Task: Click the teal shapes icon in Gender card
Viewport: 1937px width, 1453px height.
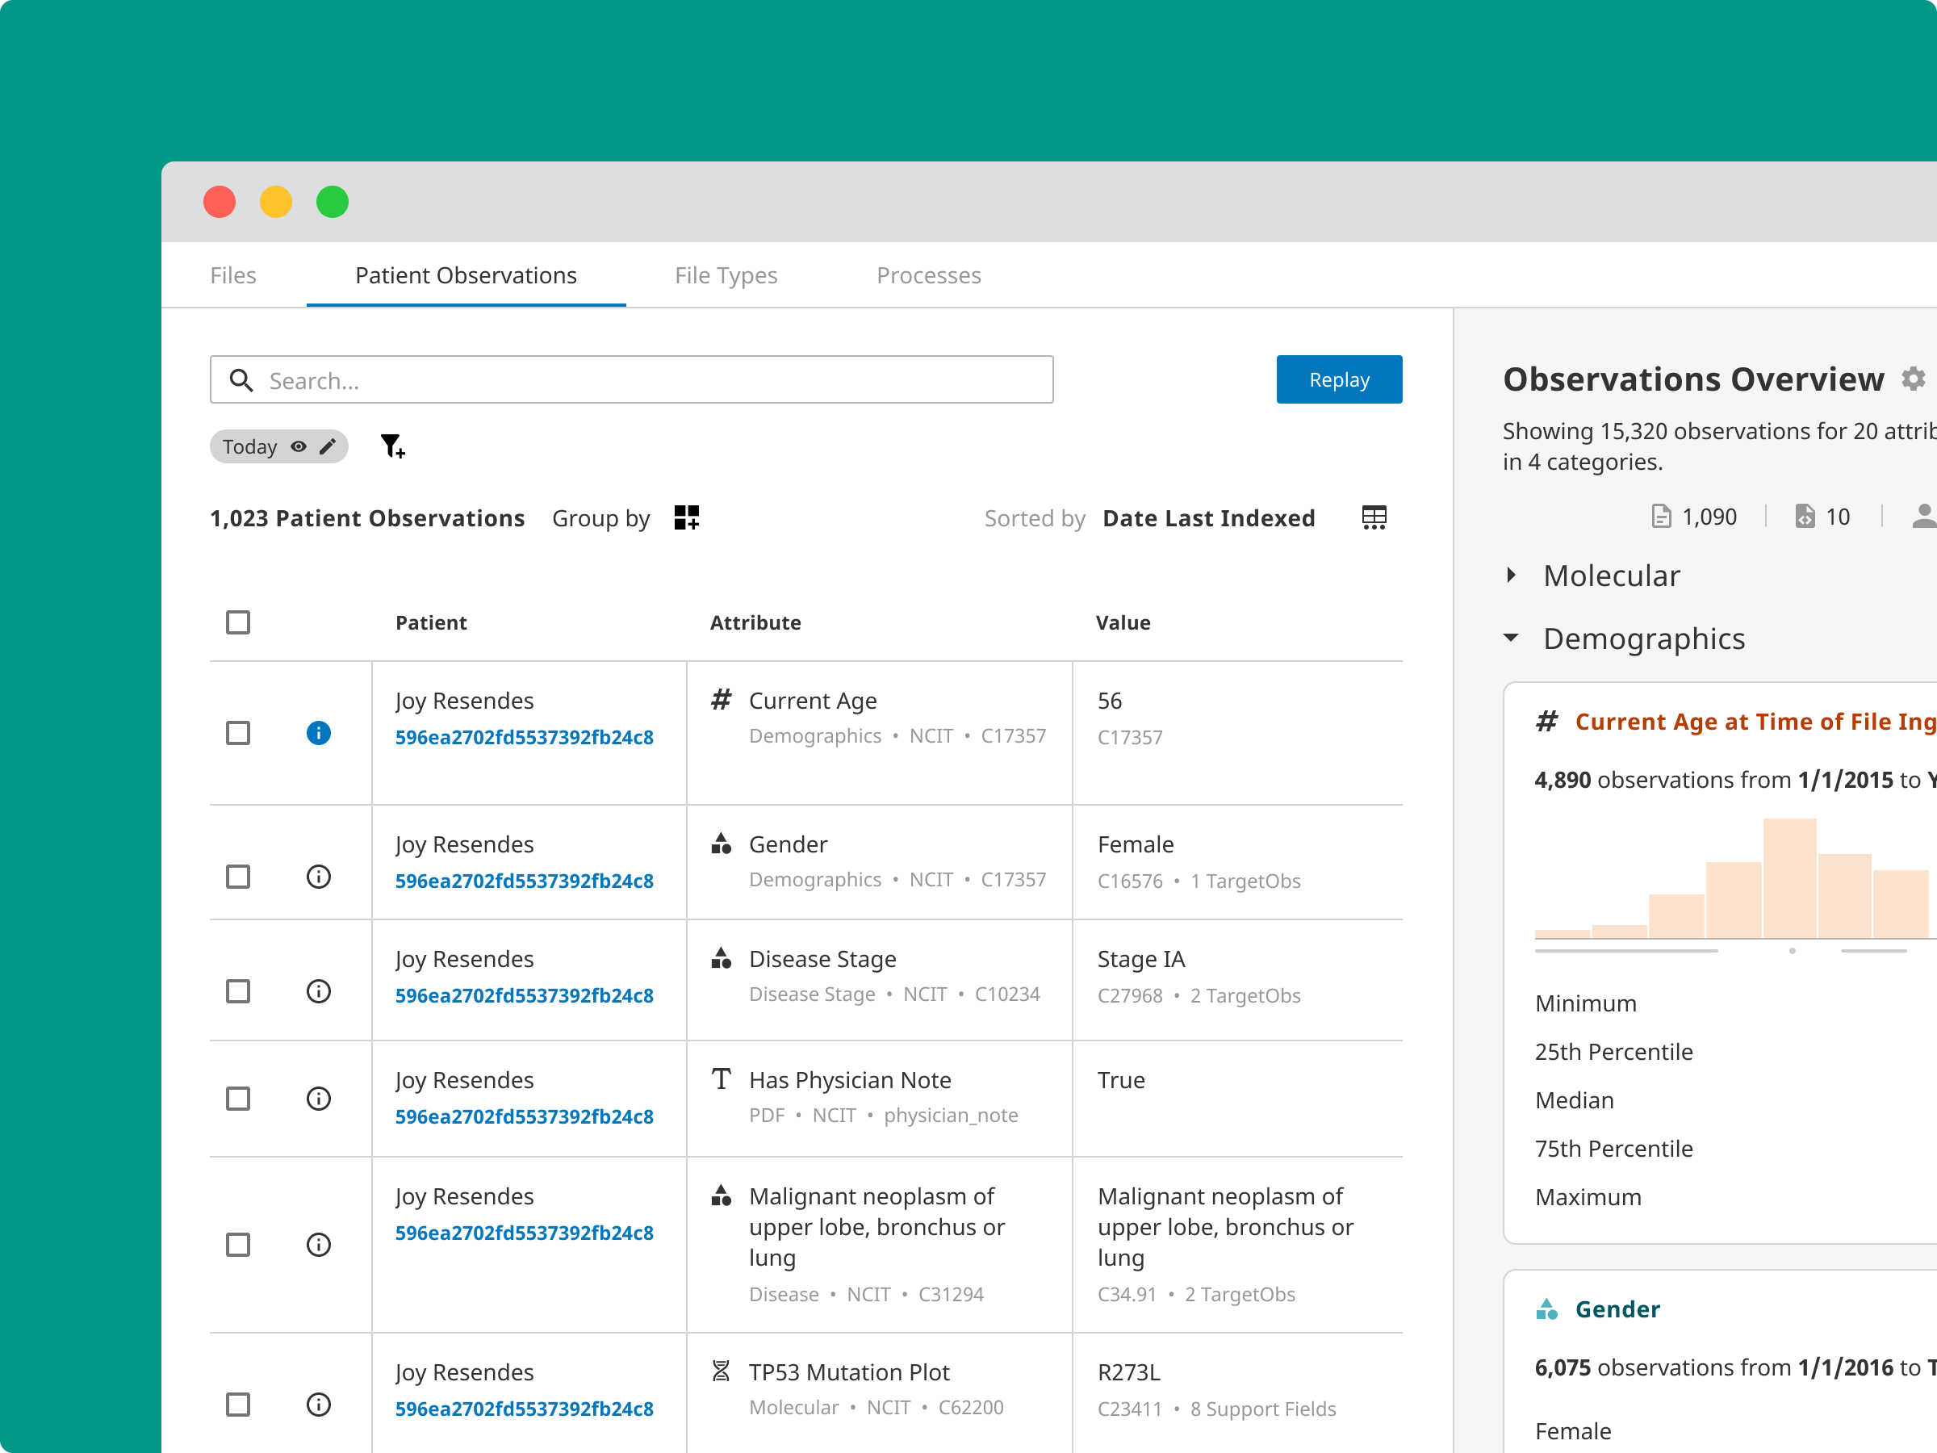Action: tap(1547, 1309)
